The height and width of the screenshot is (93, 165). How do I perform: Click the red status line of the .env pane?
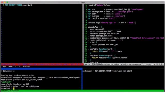point(42,64)
